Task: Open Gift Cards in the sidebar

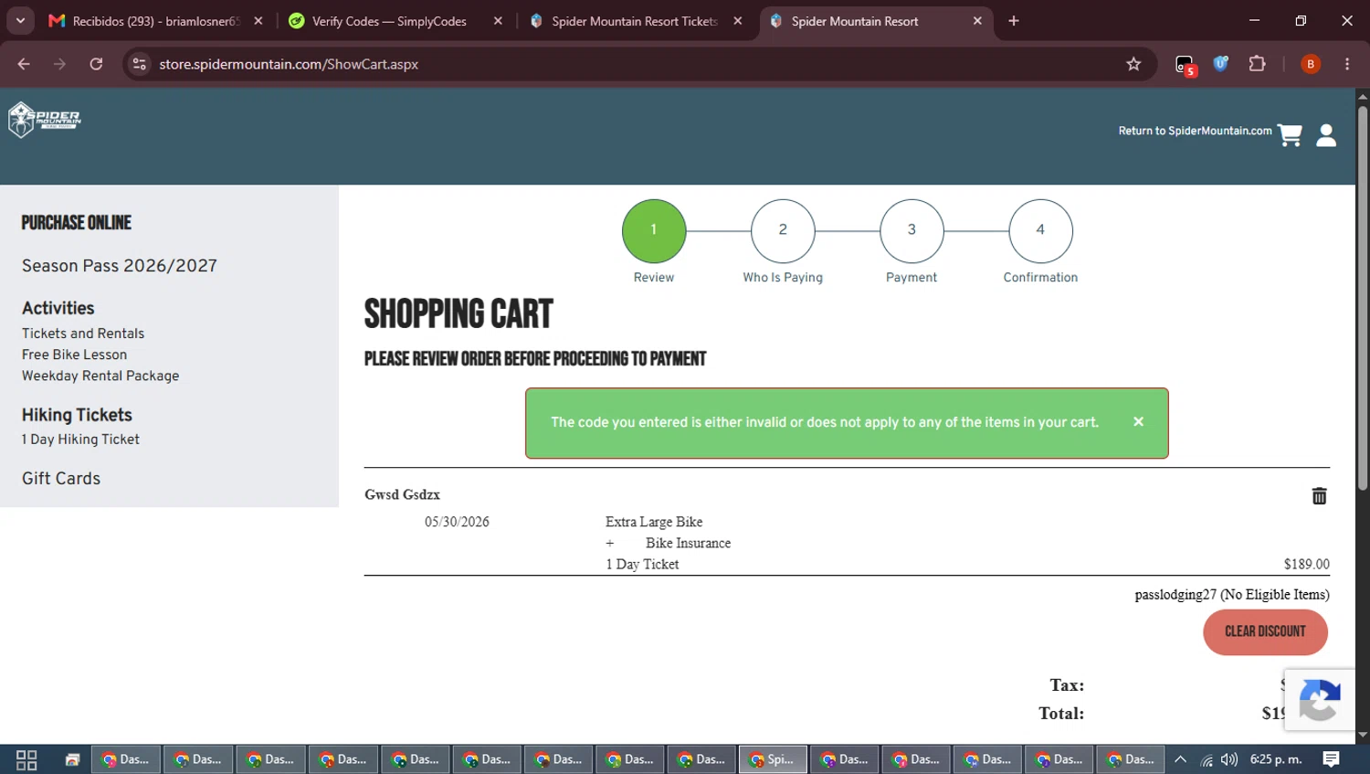Action: (61, 479)
